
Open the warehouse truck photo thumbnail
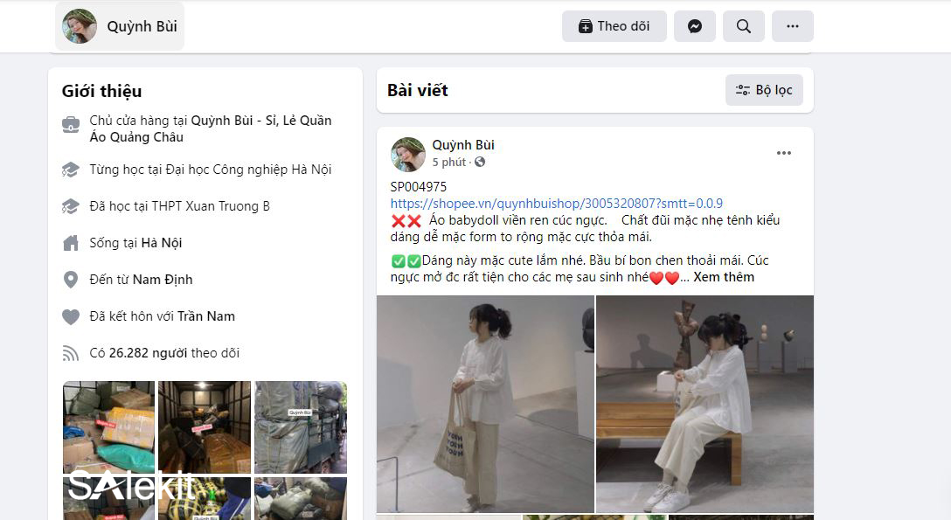[x=300, y=427]
